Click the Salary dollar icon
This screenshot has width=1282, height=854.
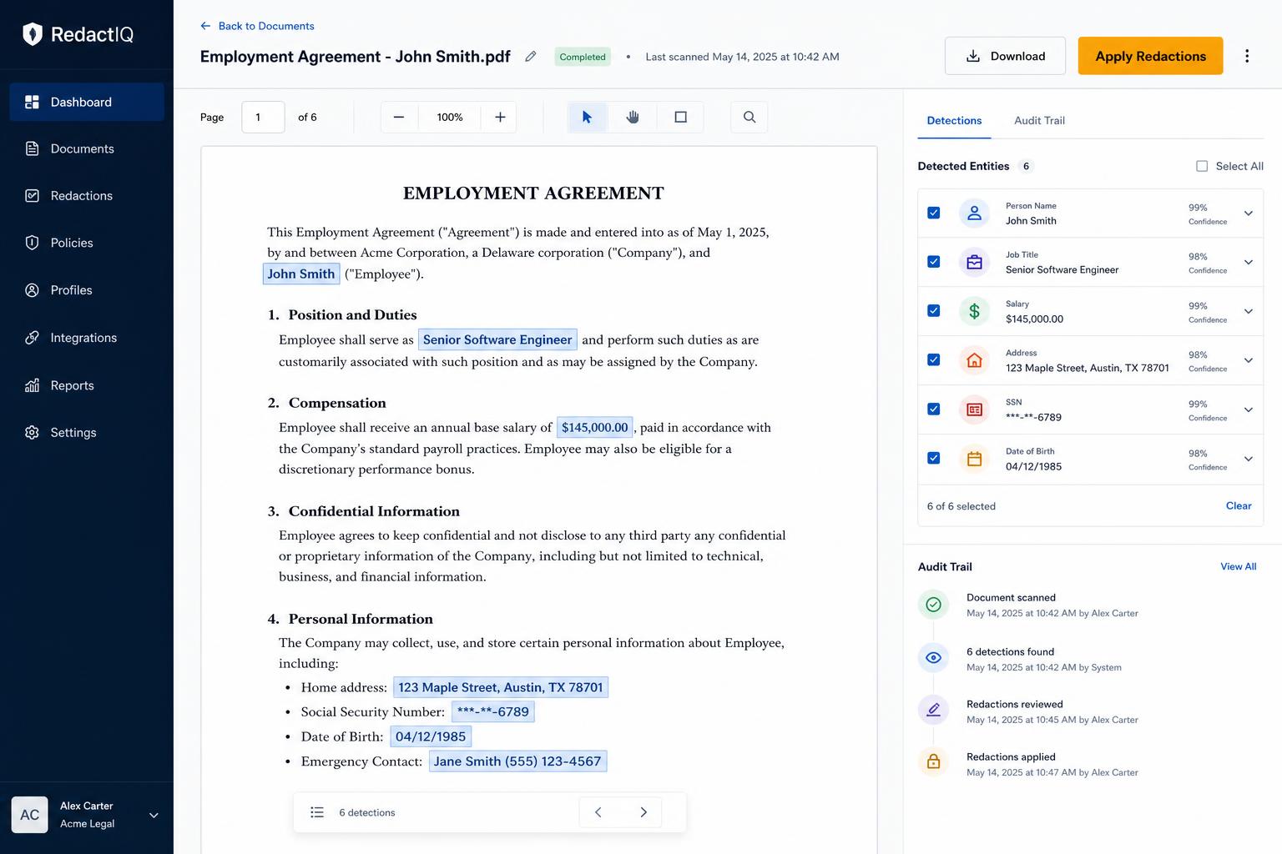tap(974, 311)
